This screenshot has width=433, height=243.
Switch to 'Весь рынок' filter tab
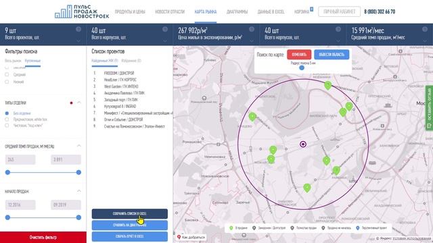(13, 61)
